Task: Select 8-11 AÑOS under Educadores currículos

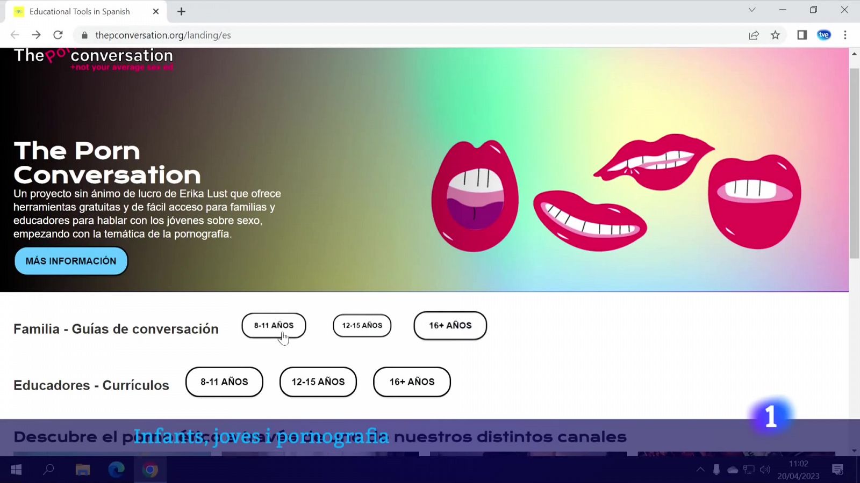Action: (x=224, y=382)
